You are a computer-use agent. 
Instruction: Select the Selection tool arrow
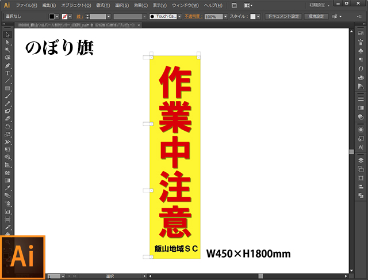[7, 35]
